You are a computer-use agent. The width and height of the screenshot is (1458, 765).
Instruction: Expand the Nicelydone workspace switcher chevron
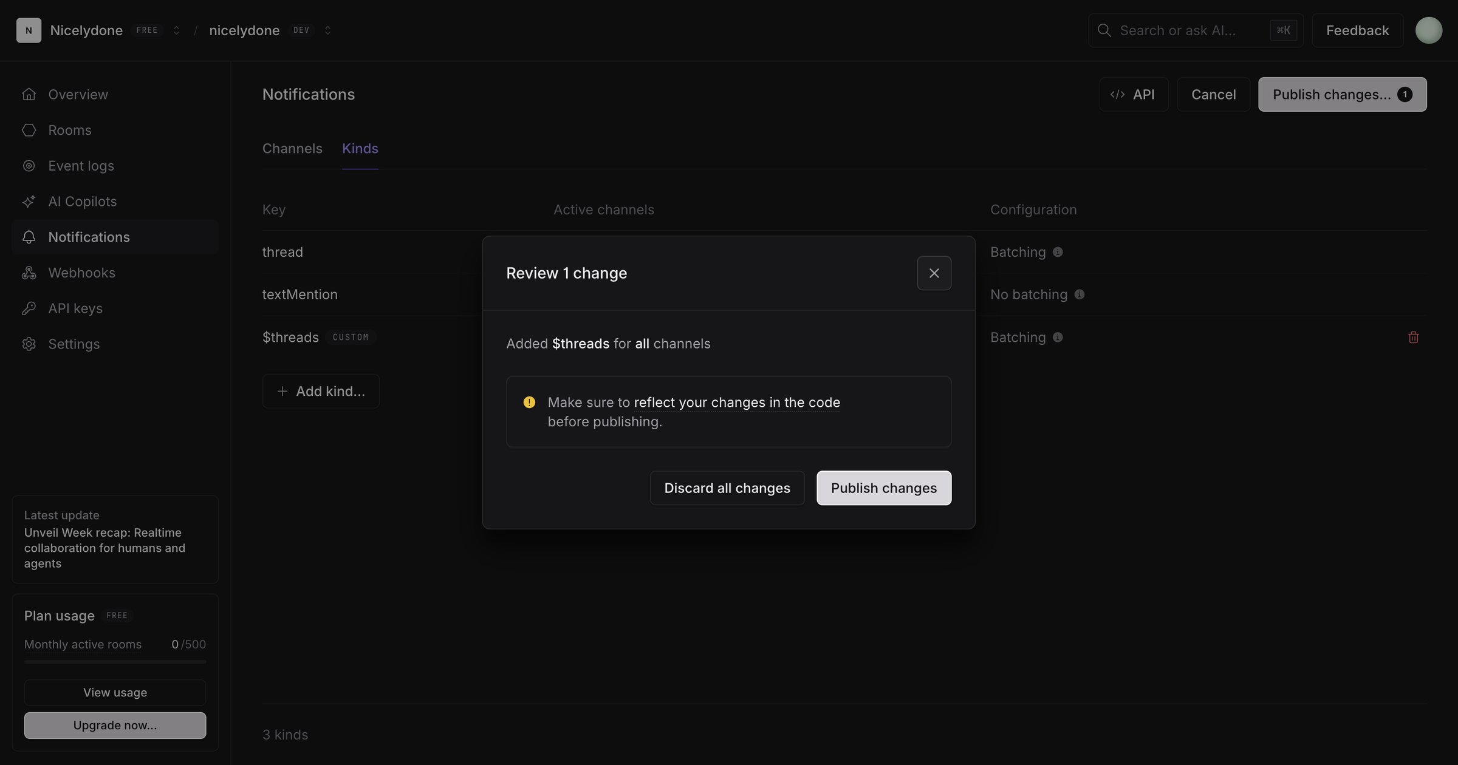pos(176,30)
